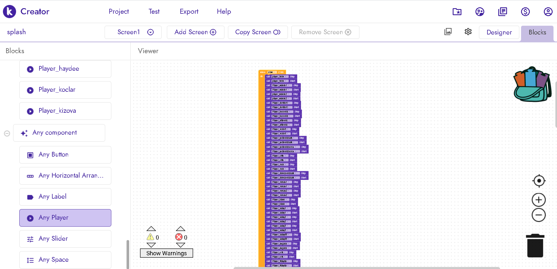557x269 pixels.
Task: Click the up arrow above warning count
Action: point(151,229)
